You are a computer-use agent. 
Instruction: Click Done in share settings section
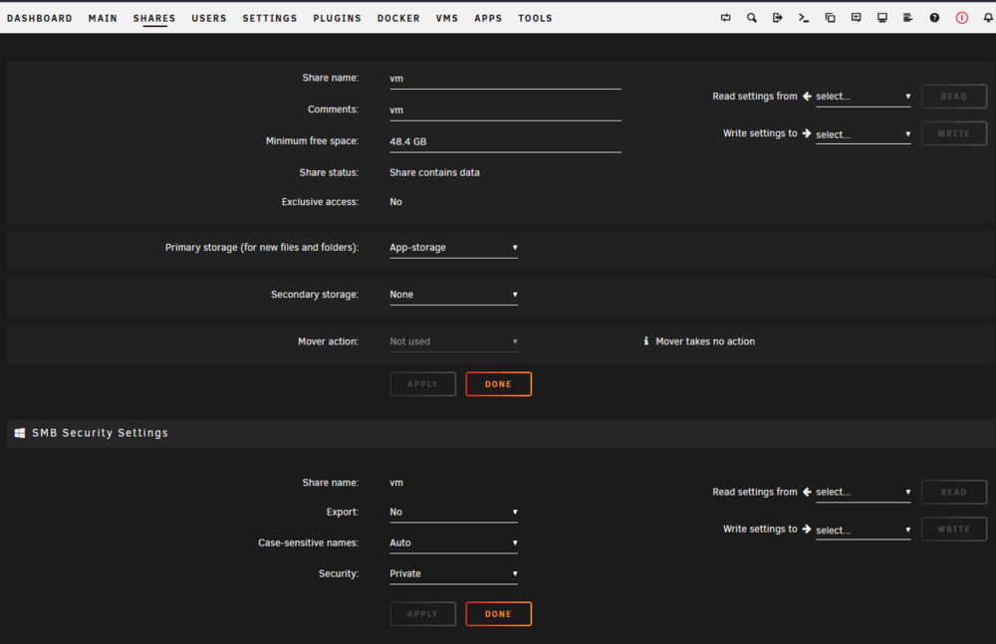click(498, 384)
